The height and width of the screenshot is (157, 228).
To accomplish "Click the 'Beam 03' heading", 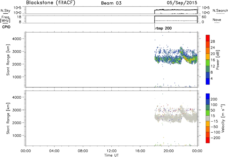I will click(111, 3).
